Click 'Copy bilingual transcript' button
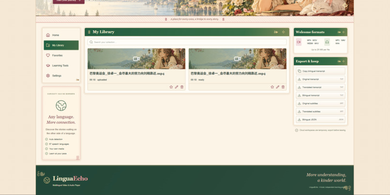 coord(320,71)
